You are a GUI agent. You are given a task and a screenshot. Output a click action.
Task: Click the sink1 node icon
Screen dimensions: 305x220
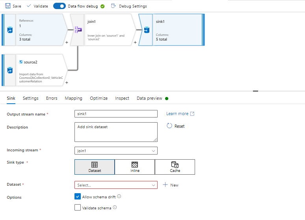tap(147, 30)
